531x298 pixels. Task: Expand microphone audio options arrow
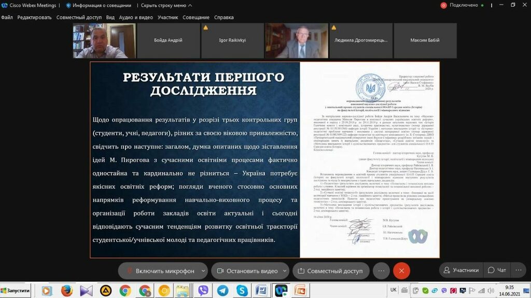point(203,271)
